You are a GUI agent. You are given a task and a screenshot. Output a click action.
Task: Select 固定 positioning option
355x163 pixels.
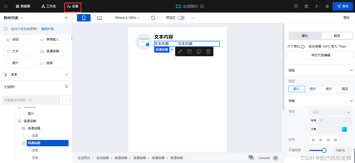click(x=345, y=89)
